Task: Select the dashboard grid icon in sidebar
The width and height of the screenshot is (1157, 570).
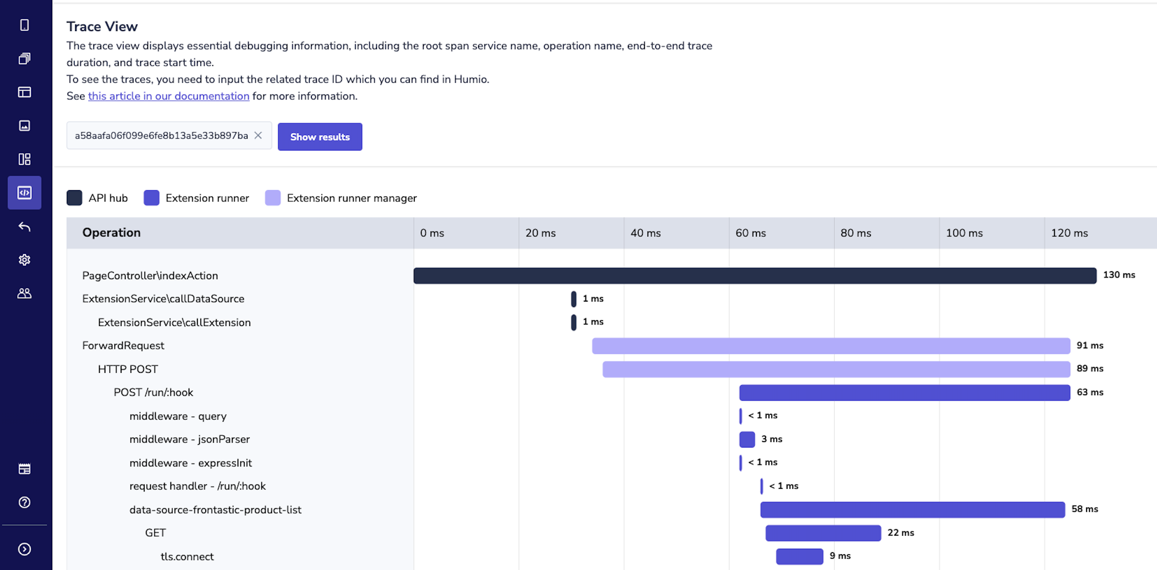Action: [x=25, y=159]
